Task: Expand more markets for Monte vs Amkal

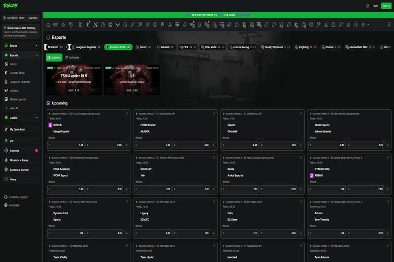Action: (x=301, y=189)
